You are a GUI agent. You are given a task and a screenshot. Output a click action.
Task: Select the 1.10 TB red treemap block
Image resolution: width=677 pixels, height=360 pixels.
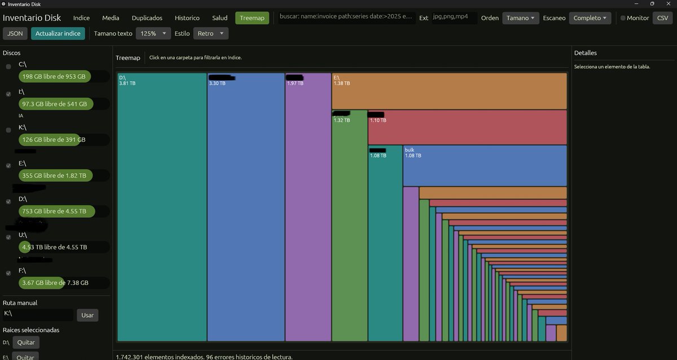(x=467, y=128)
